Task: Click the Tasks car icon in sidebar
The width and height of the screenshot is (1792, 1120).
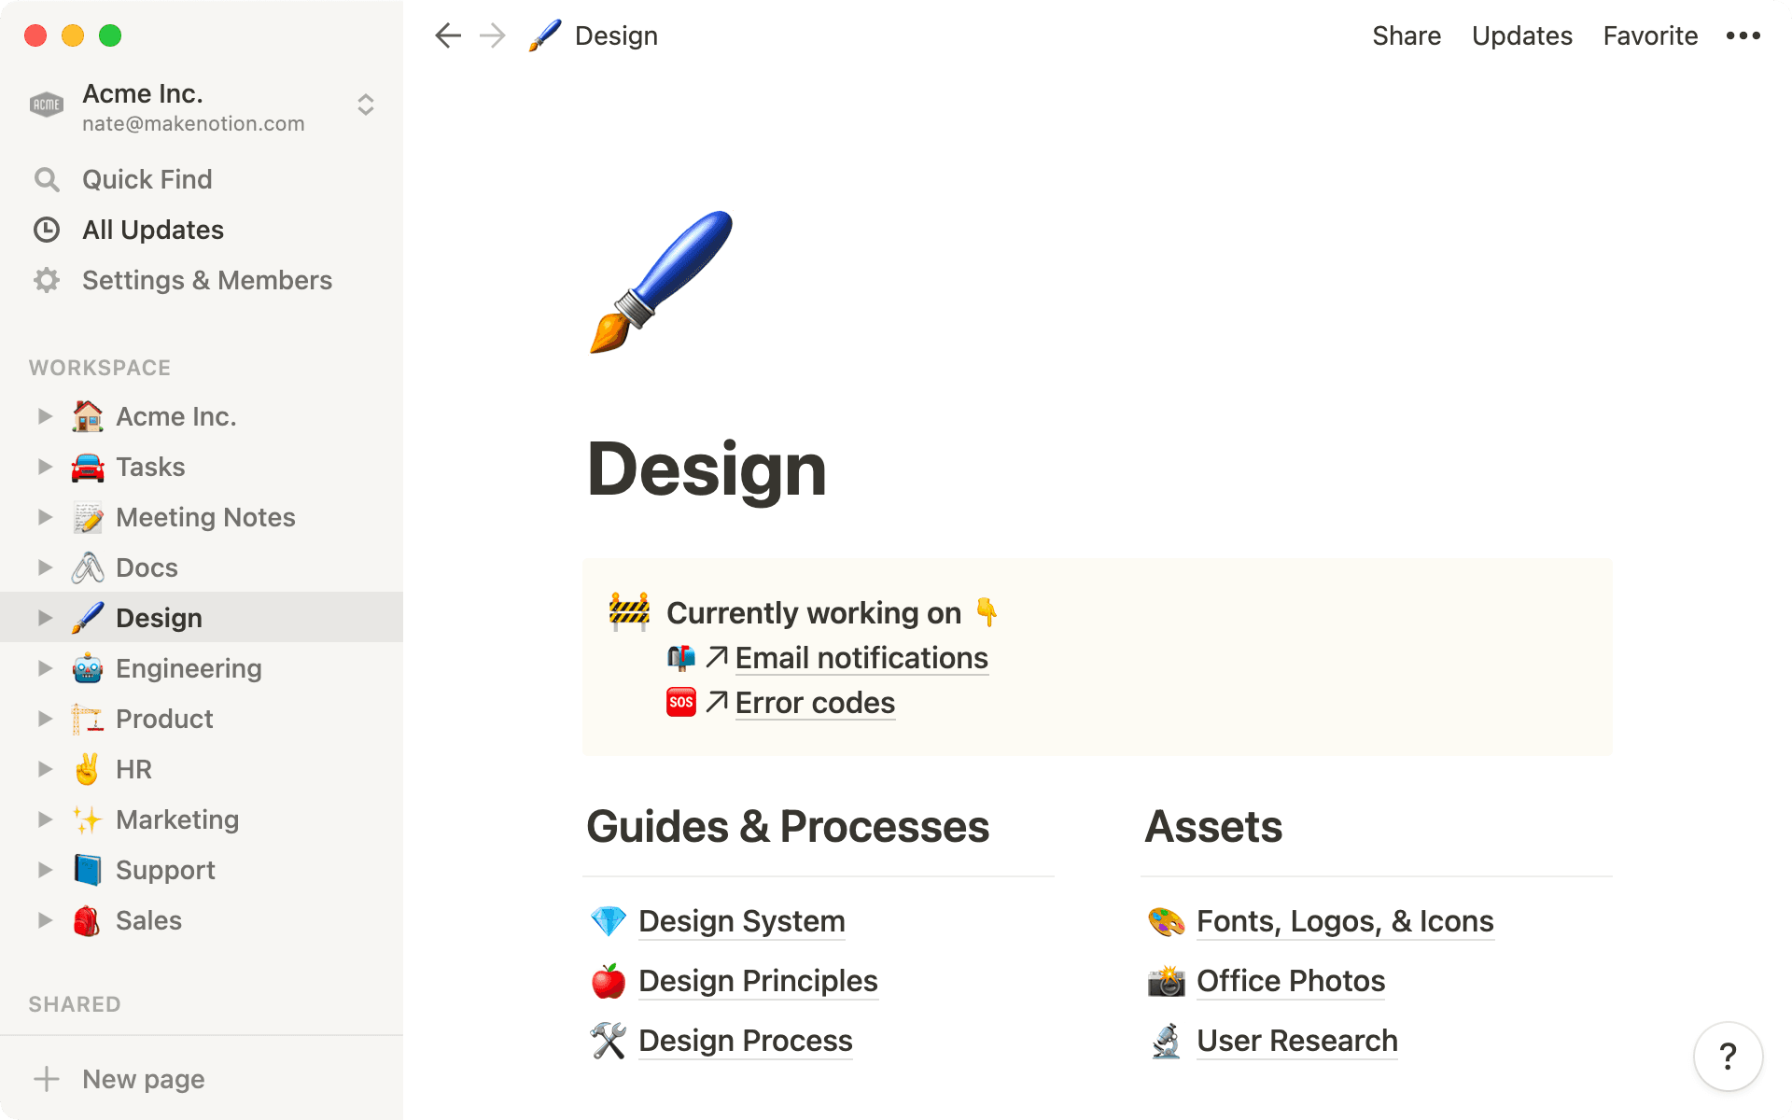Action: tap(89, 467)
